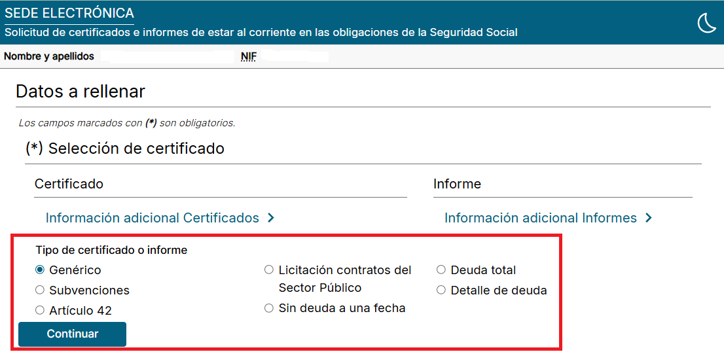
Task: Open Información adicional Informes link
Action: (541, 218)
